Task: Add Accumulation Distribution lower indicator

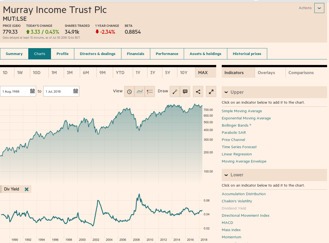Action: (x=244, y=194)
